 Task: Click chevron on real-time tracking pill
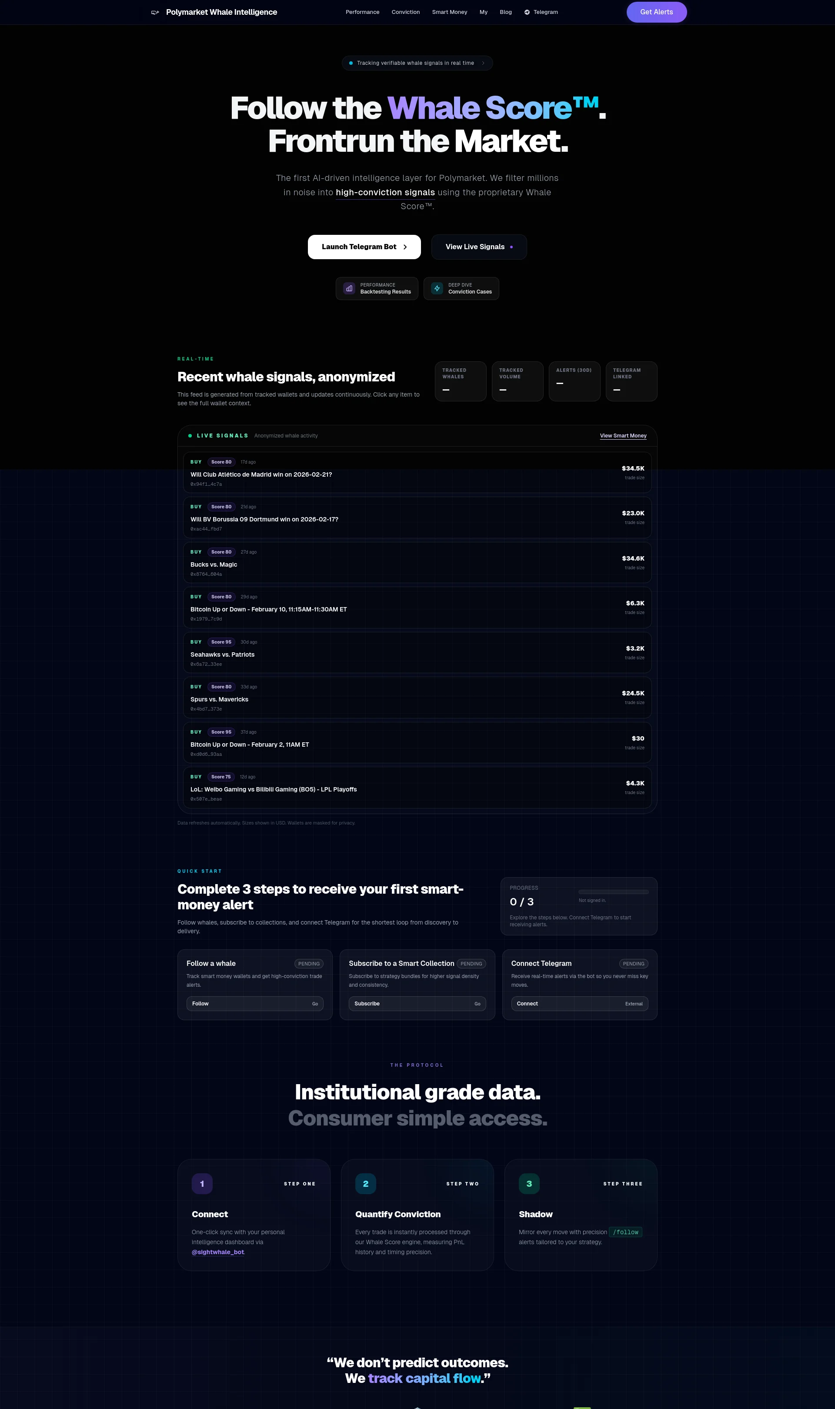pos(483,63)
